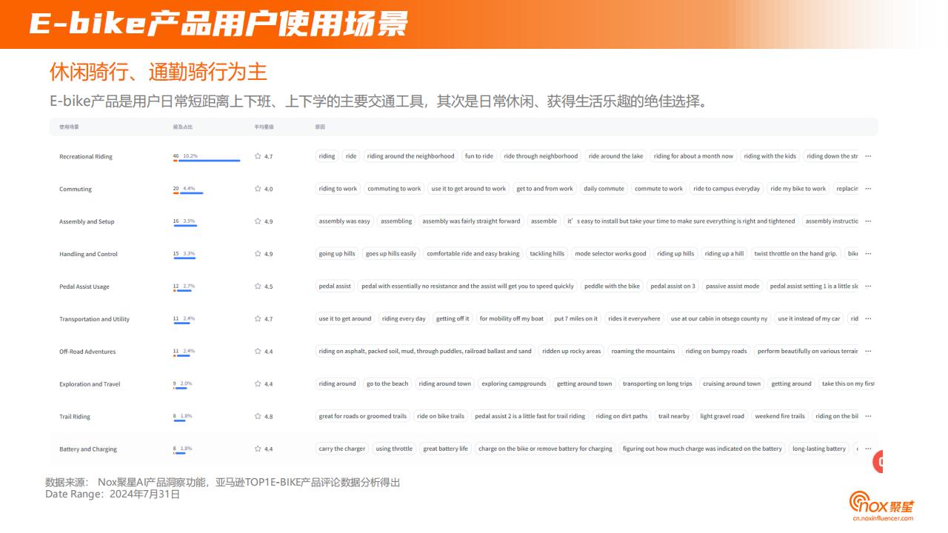Click the 原因 column header

tap(320, 127)
